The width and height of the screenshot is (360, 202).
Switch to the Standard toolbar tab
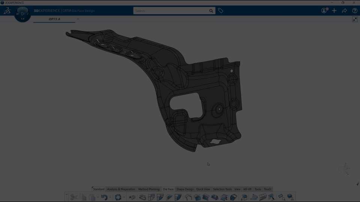coord(99,189)
